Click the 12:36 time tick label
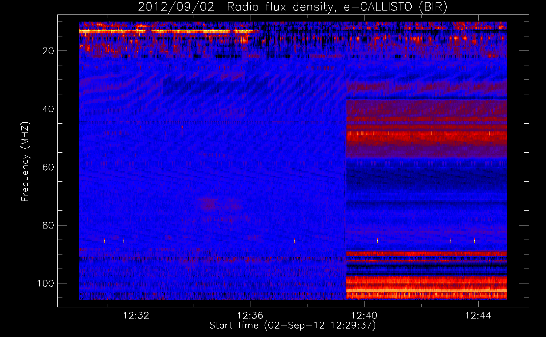The height and width of the screenshot is (337, 546). (250, 316)
